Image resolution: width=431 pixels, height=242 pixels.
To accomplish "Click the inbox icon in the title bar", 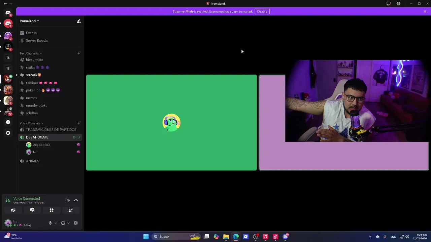I will coord(389,4).
